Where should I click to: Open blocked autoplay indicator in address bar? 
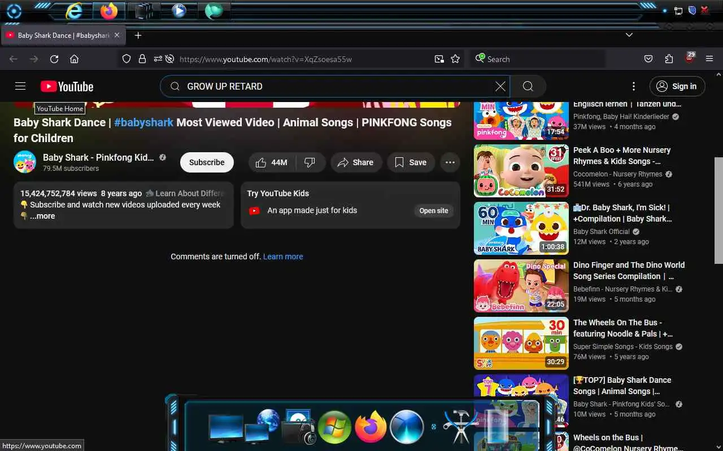coord(169,59)
